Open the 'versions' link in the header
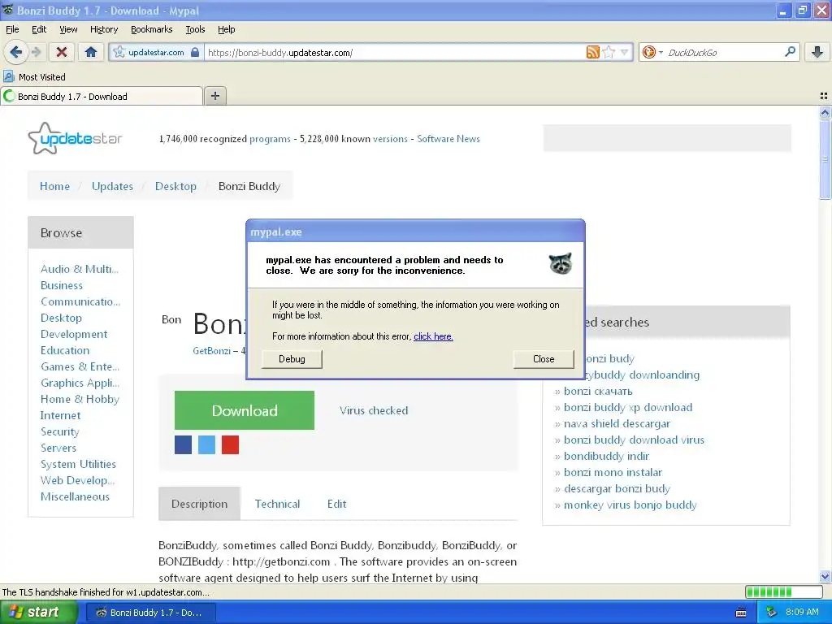 pyautogui.click(x=390, y=139)
